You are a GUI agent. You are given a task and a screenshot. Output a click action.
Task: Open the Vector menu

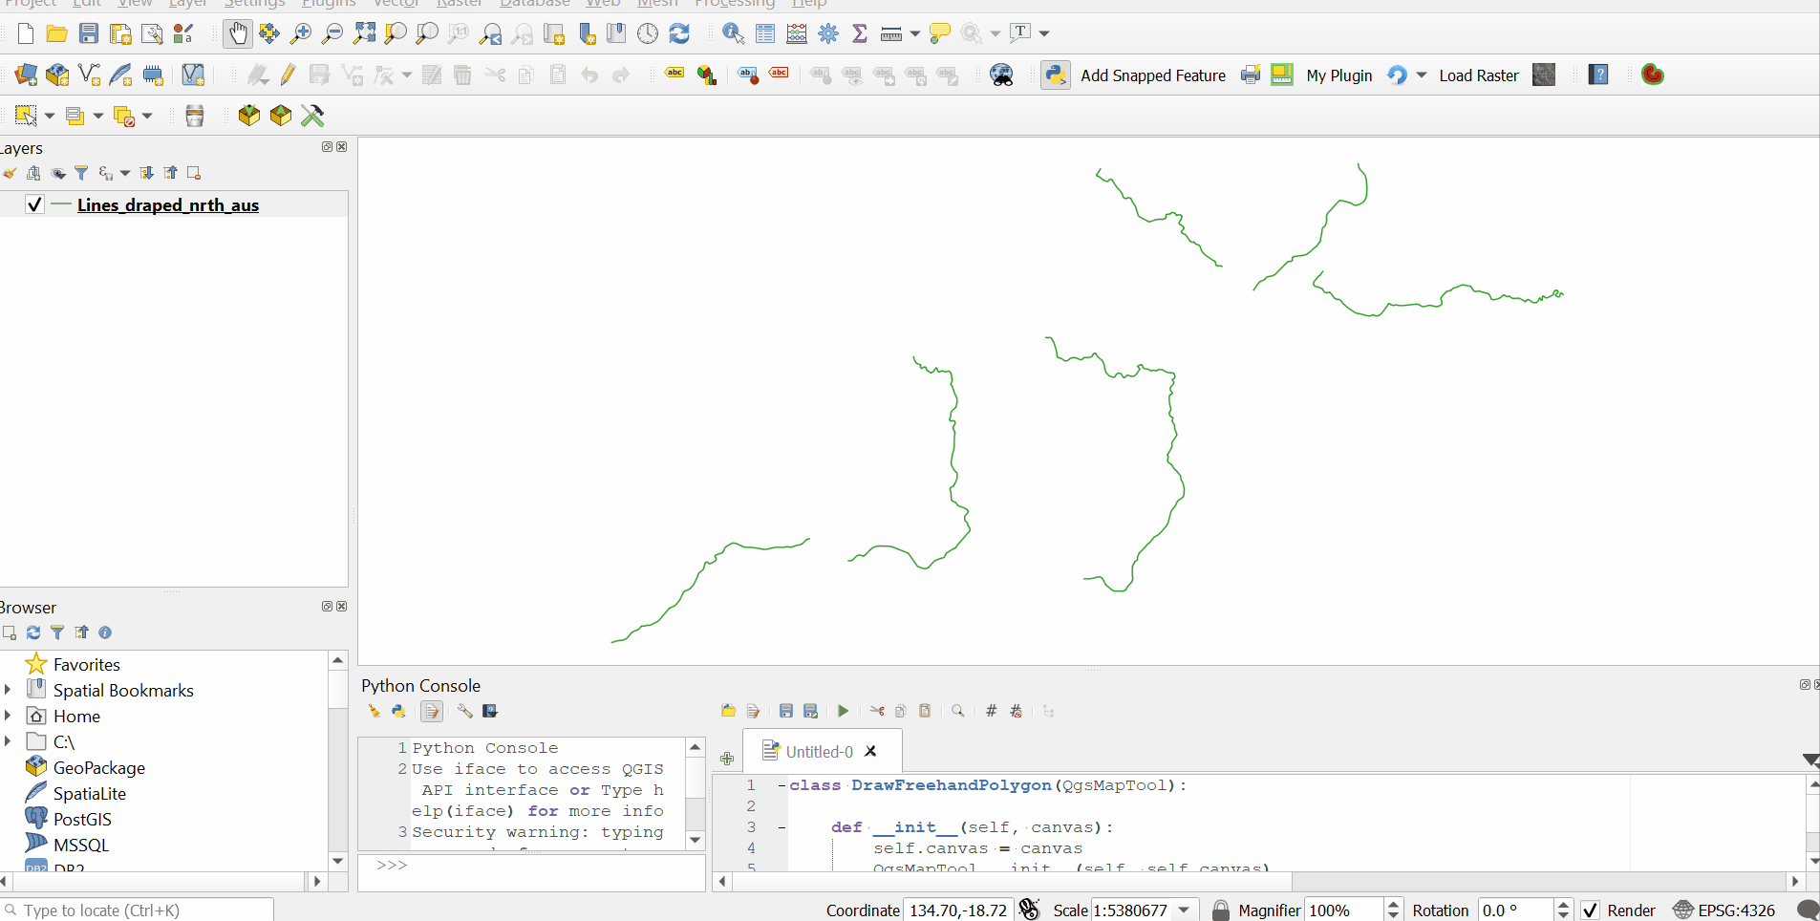click(x=394, y=4)
